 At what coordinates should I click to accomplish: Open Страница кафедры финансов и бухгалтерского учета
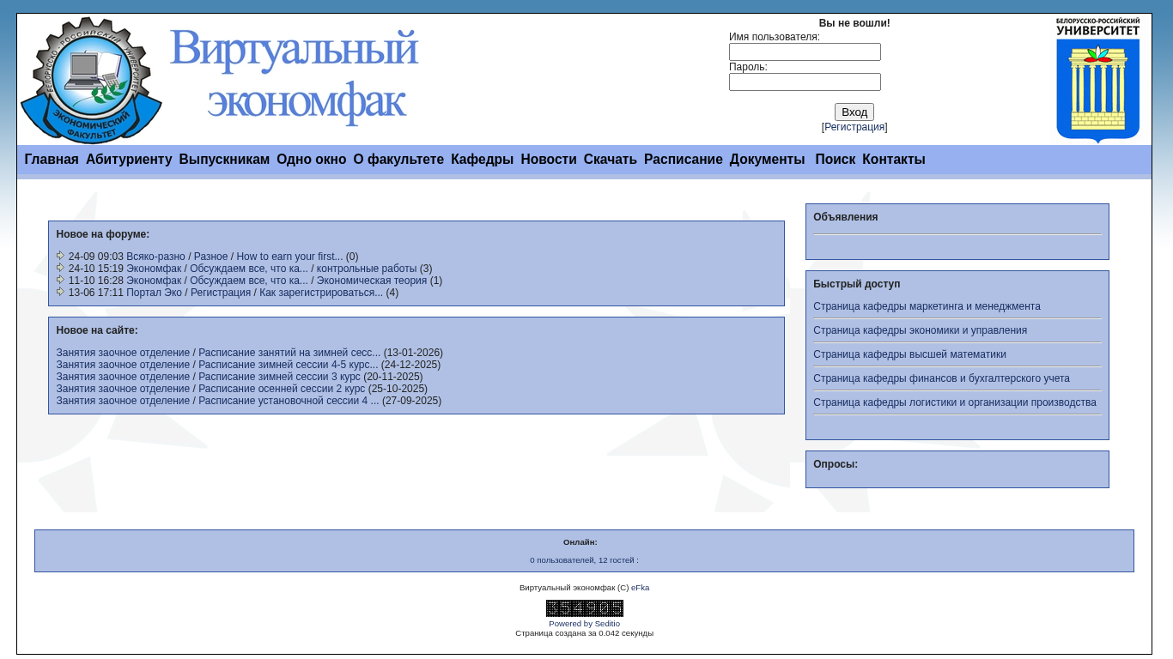click(941, 378)
